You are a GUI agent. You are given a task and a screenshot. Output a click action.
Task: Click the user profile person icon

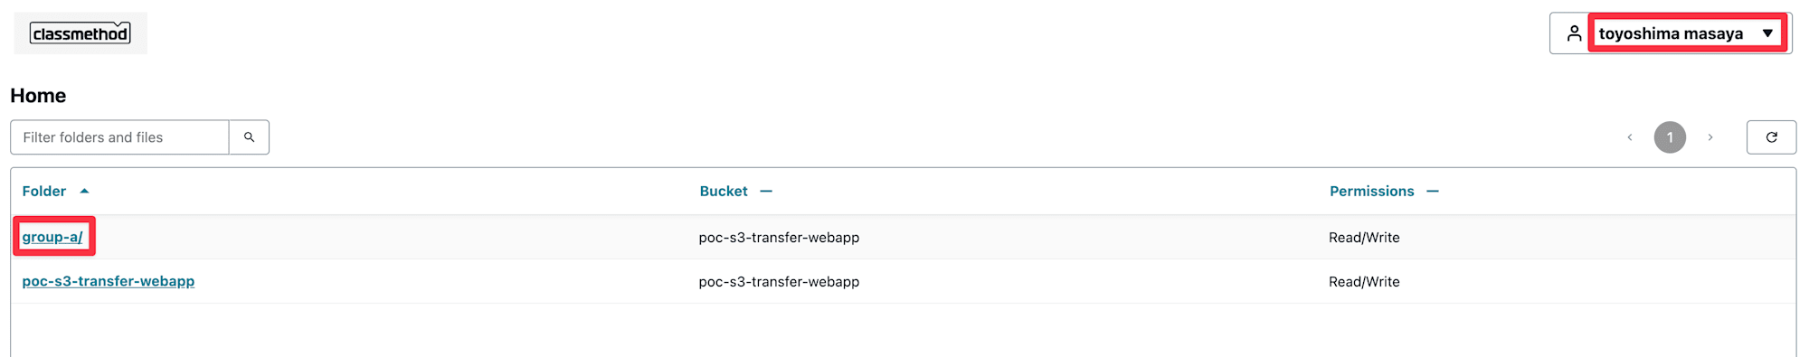(x=1574, y=33)
